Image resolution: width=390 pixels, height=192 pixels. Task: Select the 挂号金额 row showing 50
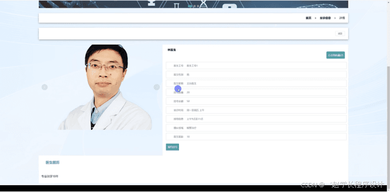(x=256, y=101)
